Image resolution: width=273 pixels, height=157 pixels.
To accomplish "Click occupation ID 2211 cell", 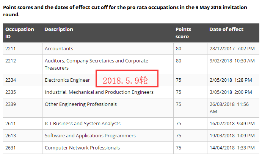I will coord(11,49).
